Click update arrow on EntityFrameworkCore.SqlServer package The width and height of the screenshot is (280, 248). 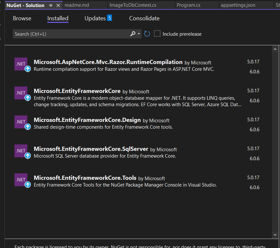tap(28, 156)
